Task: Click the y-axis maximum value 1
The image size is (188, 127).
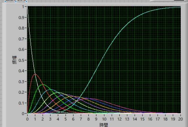Action: click(23, 6)
